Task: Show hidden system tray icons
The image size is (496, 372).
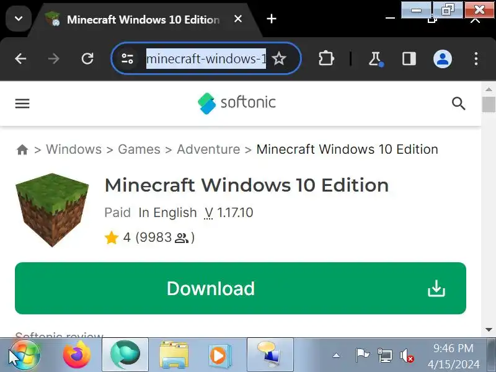Action: pos(336,355)
